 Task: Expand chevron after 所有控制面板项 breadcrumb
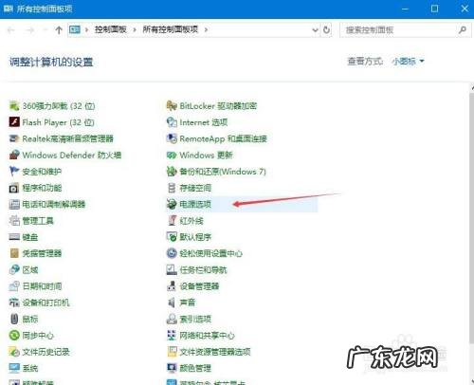click(206, 29)
